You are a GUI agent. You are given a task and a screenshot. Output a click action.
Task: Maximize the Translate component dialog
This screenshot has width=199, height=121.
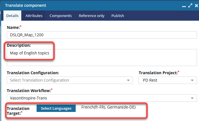(x=190, y=5)
